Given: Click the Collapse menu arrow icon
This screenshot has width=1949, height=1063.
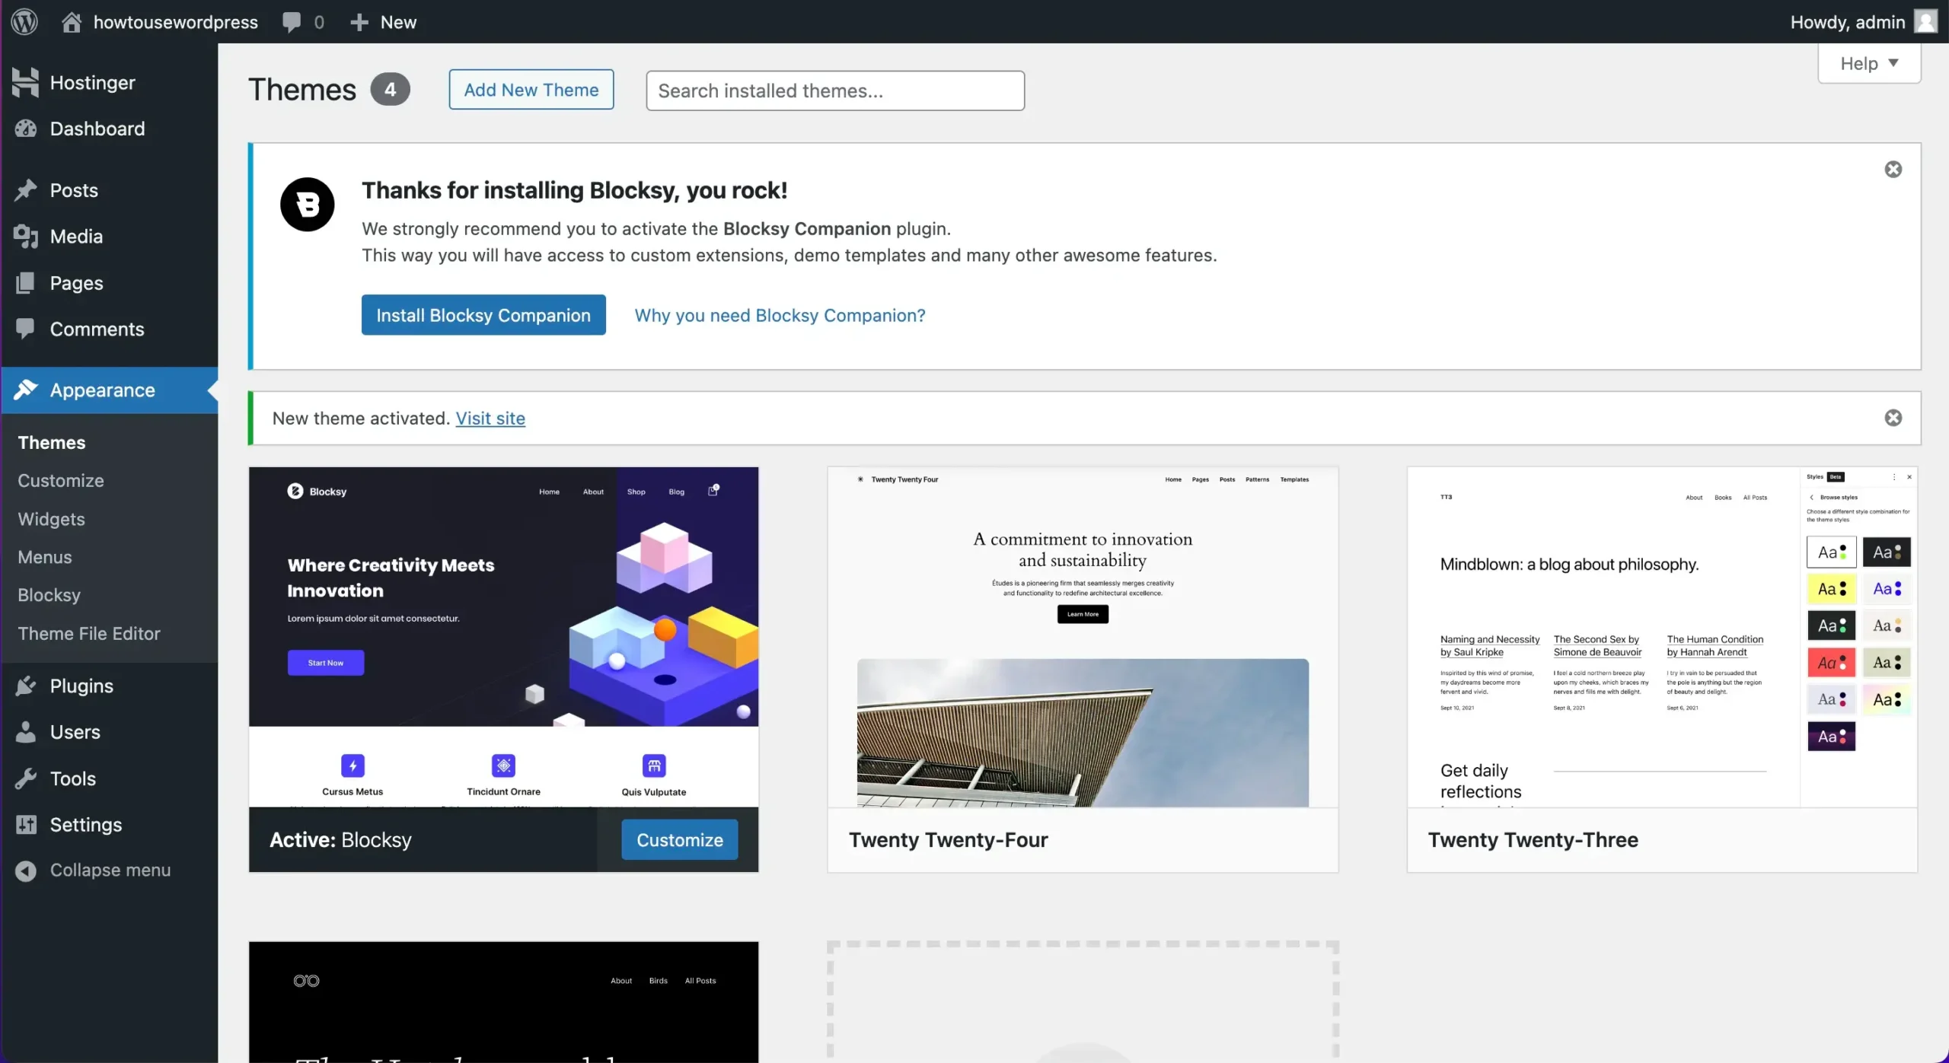Looking at the screenshot, I should [25, 870].
